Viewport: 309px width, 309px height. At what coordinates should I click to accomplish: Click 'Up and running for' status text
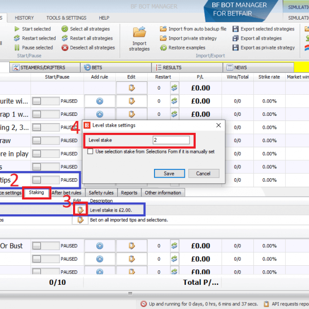point(203,304)
